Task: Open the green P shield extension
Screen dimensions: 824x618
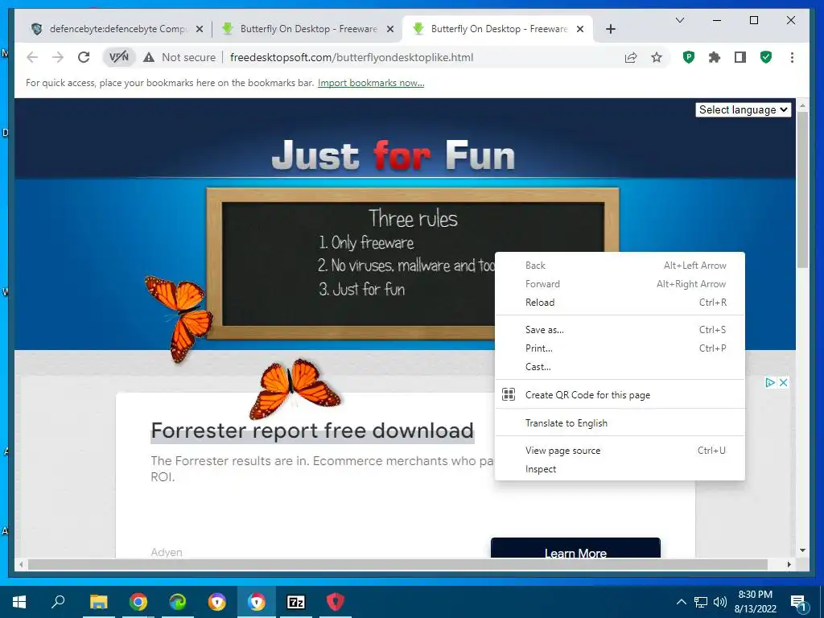Action: pos(689,57)
